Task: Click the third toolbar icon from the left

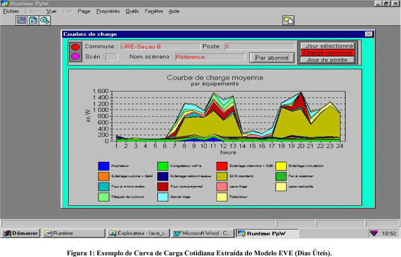Action: [x=45, y=20]
